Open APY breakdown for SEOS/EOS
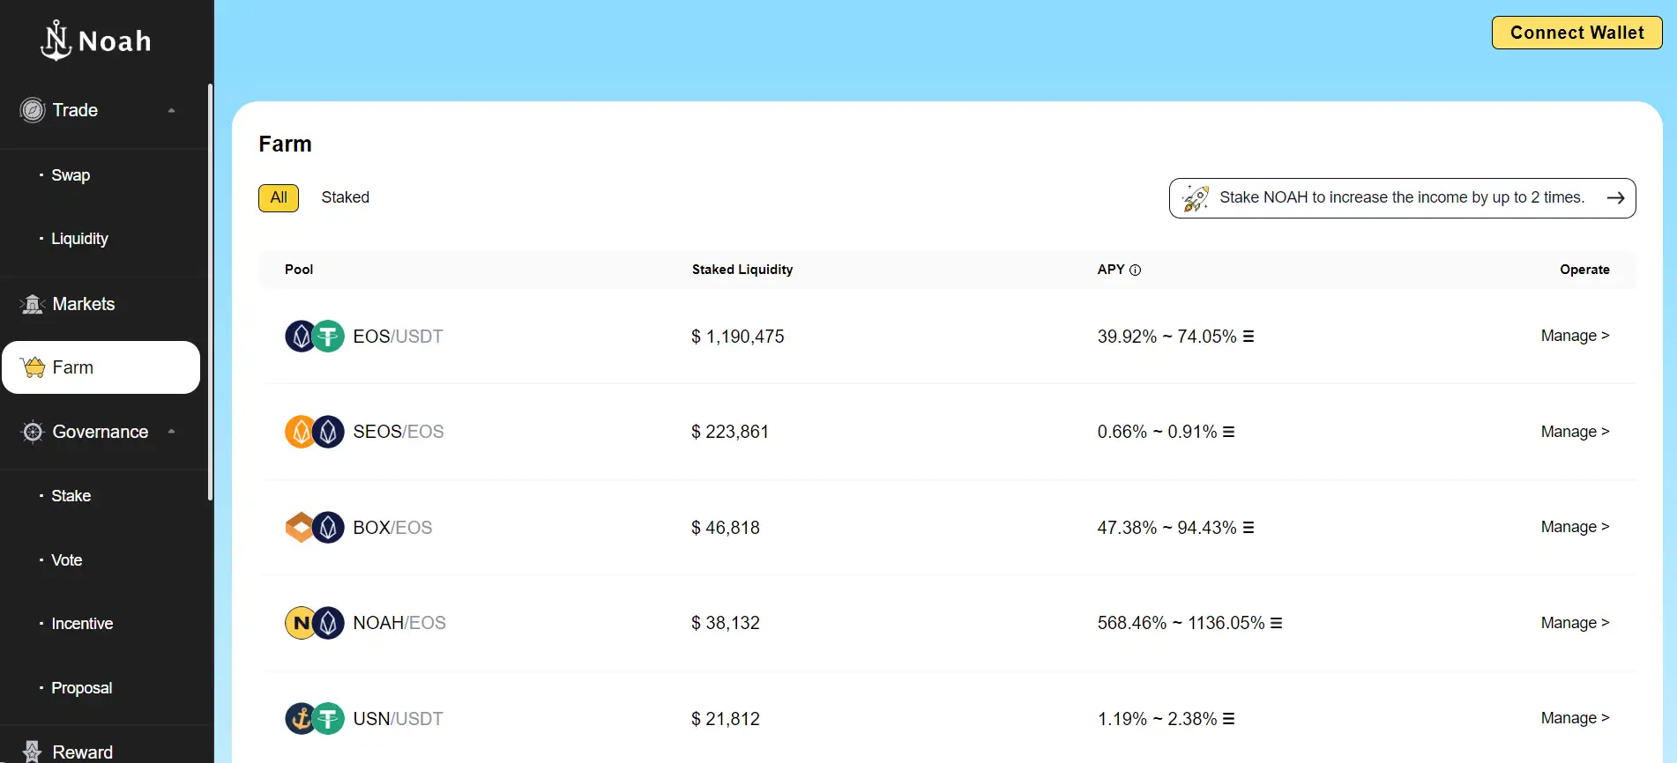The width and height of the screenshot is (1677, 763). click(x=1228, y=432)
